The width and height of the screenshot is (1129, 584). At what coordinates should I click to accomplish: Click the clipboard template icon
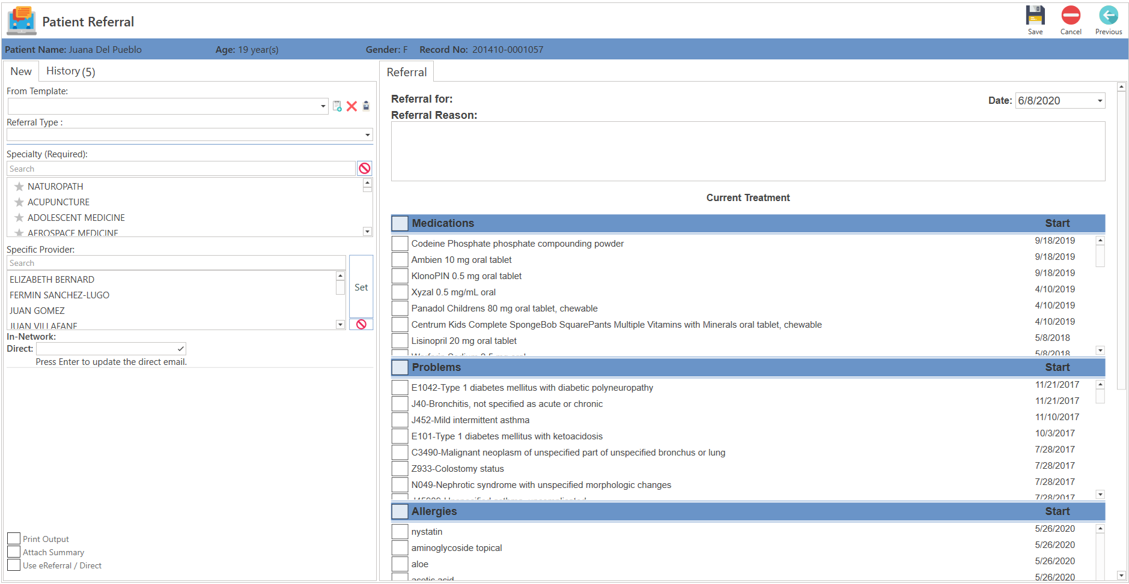pos(366,106)
